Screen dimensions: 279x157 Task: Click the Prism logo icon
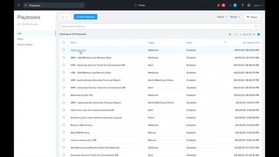click(136, 5)
